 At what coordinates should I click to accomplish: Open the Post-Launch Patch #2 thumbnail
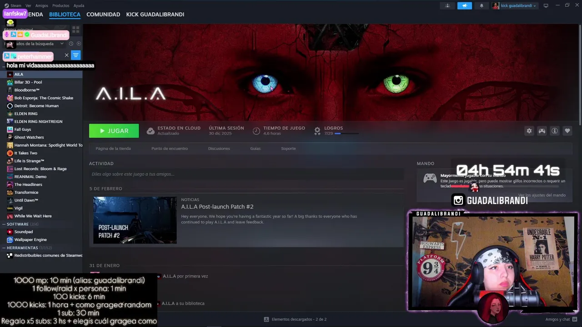click(135, 220)
